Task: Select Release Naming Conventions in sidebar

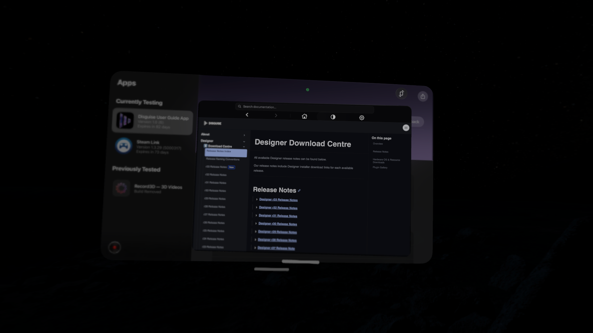Action: click(223, 159)
